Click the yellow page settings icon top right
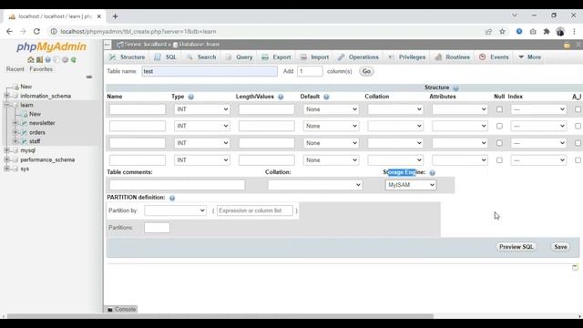This screenshot has height=328, width=583. (567, 45)
